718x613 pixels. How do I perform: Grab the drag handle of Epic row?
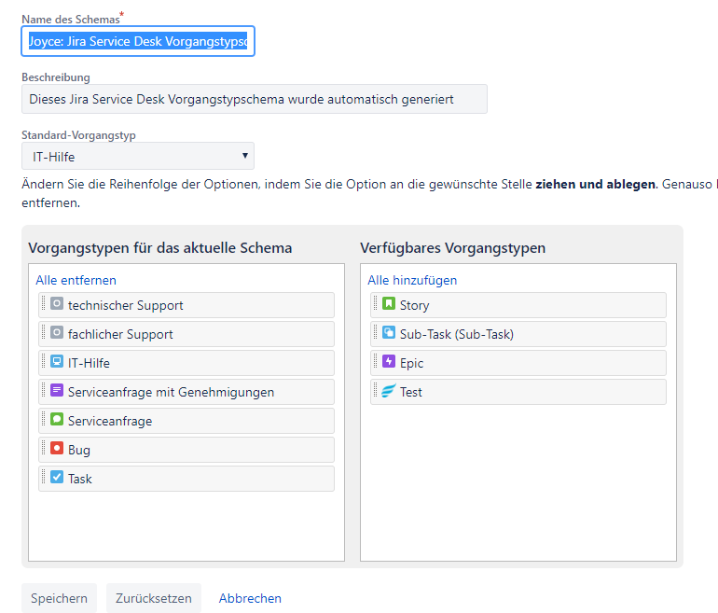point(376,361)
